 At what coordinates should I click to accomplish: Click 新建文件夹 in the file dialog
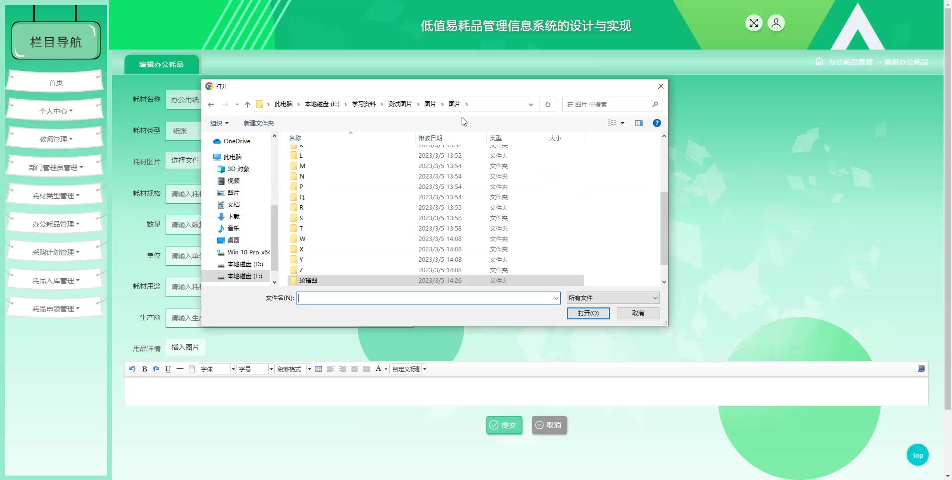tap(258, 123)
